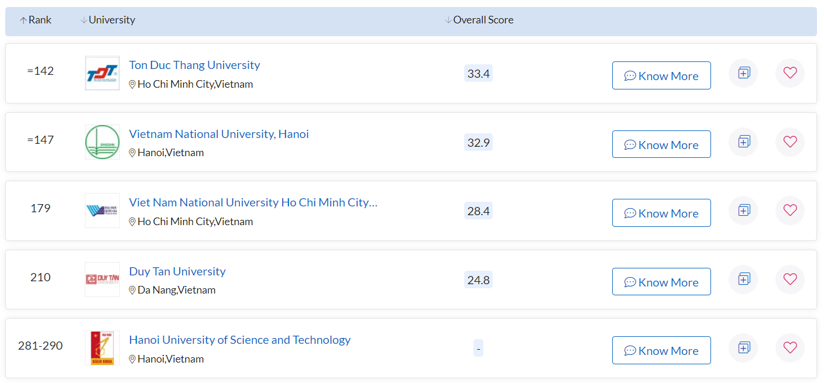
Task: Favorite Ton Duc Thang University with heart
Action: coord(790,73)
